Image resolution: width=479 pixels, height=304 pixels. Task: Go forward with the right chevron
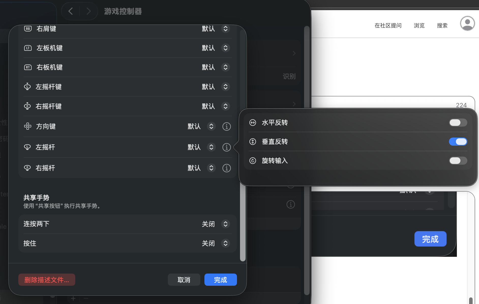88,11
